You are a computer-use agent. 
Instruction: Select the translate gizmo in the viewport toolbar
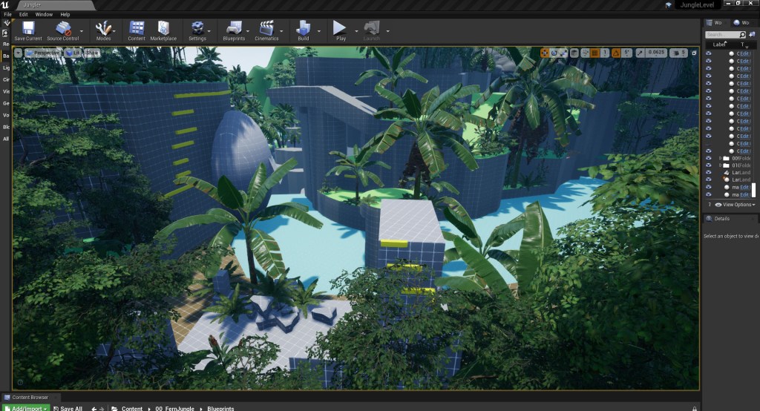coord(545,53)
